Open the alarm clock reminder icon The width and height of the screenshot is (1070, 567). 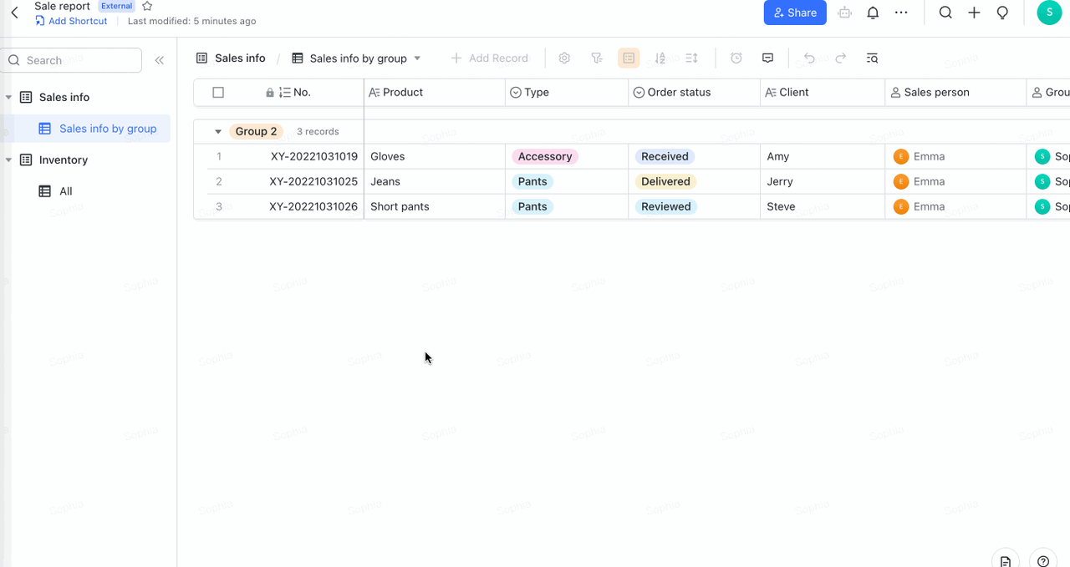(x=736, y=58)
